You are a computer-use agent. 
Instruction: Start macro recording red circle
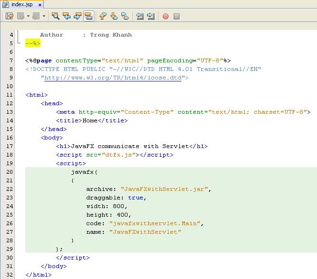pyautogui.click(x=166, y=16)
